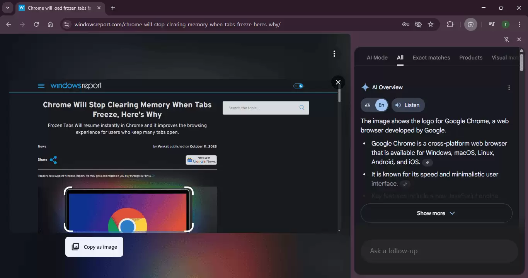
Task: Click the home button icon
Action: tap(50, 24)
